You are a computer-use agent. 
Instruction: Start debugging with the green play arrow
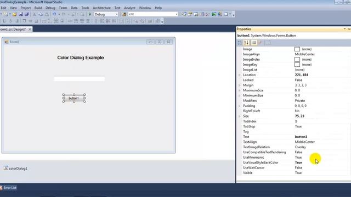click(90, 14)
